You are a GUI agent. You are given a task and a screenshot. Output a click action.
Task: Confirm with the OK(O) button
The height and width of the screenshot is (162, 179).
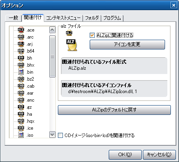pyautogui.click(x=125, y=155)
